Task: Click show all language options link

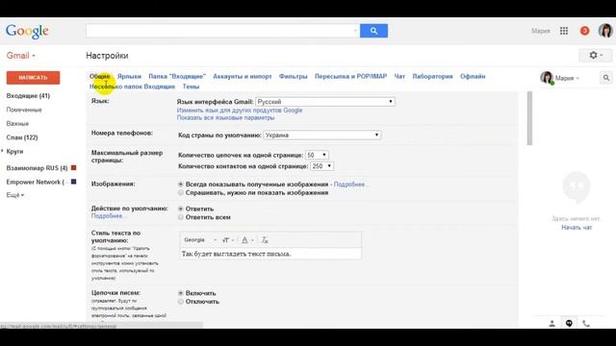Action: tap(225, 117)
